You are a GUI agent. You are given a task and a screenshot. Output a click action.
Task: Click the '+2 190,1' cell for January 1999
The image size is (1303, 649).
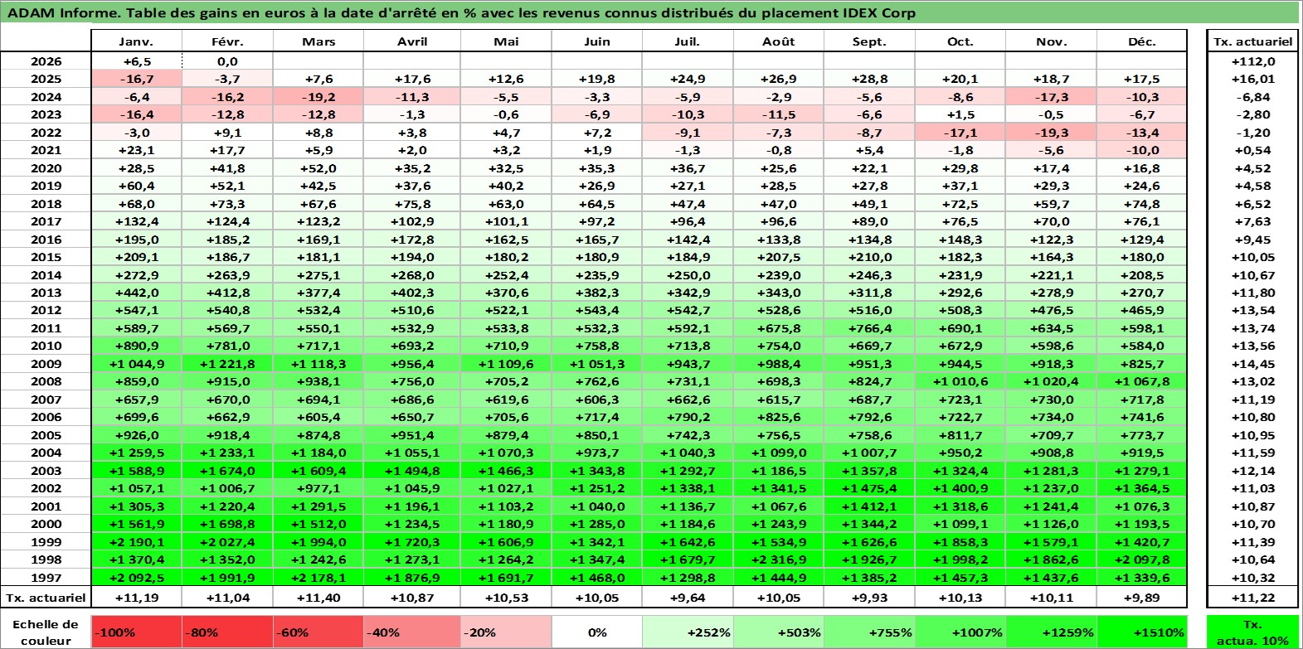pyautogui.click(x=136, y=542)
